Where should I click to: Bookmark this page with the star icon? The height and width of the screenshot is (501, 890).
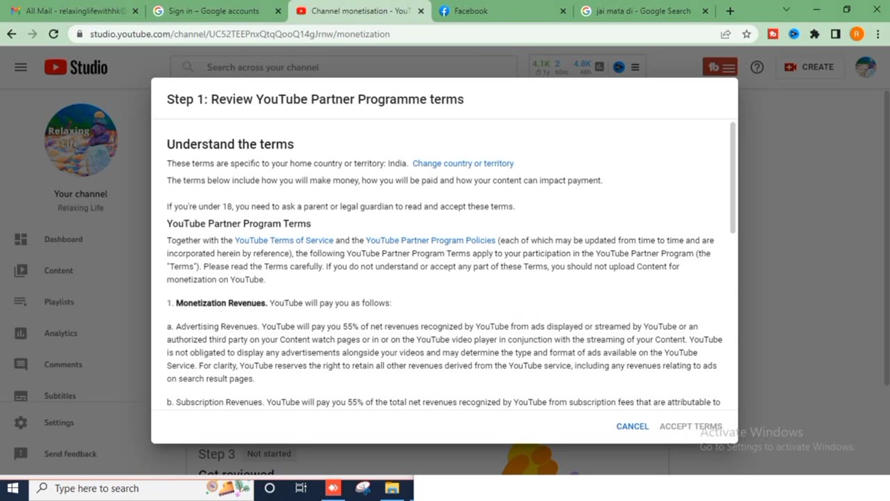coord(746,33)
